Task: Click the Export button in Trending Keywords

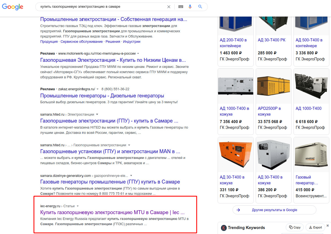Action: (315, 227)
